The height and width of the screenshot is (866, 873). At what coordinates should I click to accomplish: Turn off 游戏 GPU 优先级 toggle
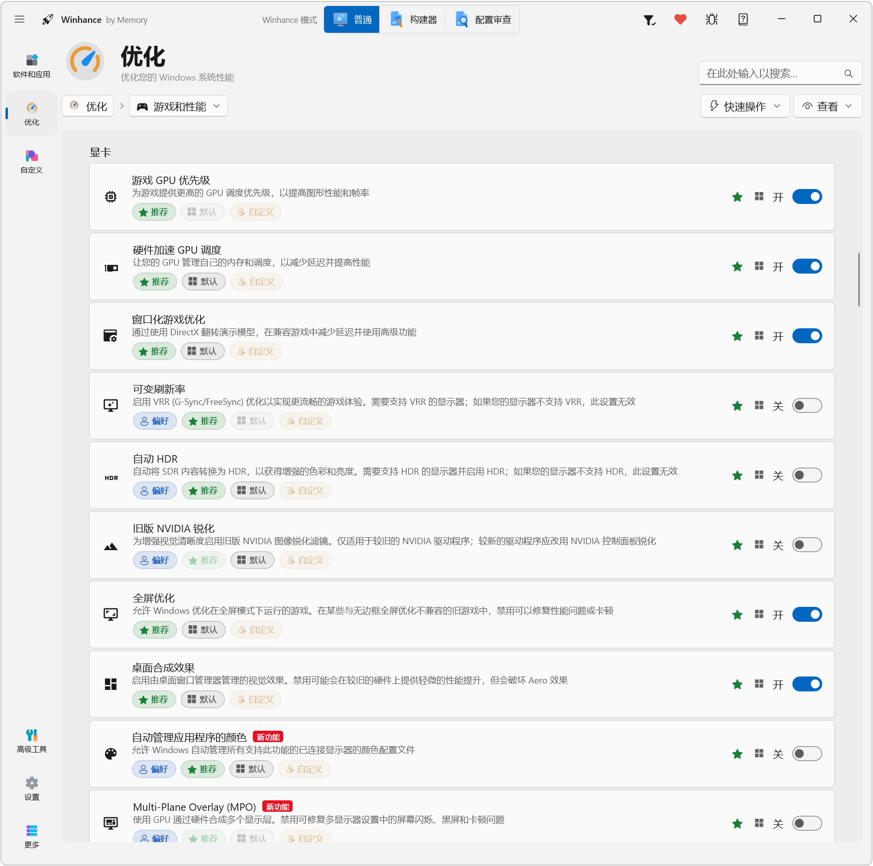pos(807,196)
